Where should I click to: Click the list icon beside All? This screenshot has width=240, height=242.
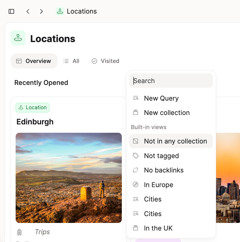pyautogui.click(x=66, y=61)
